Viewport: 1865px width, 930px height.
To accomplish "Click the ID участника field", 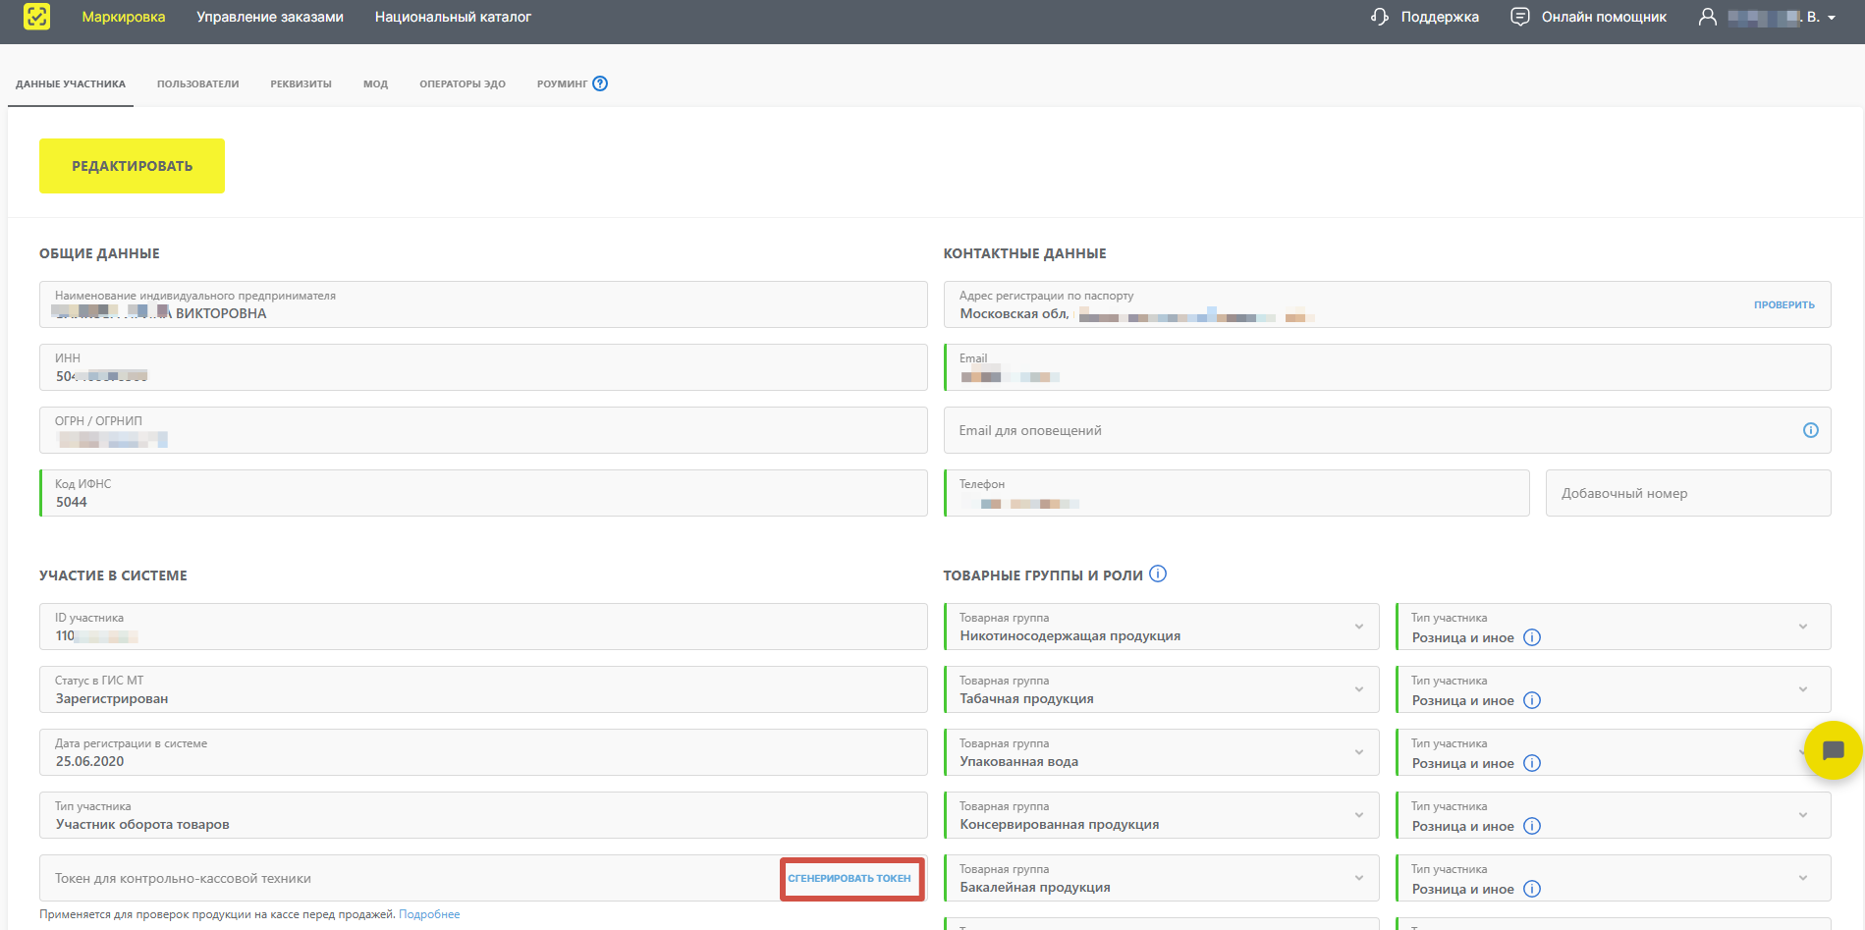I will point(483,627).
